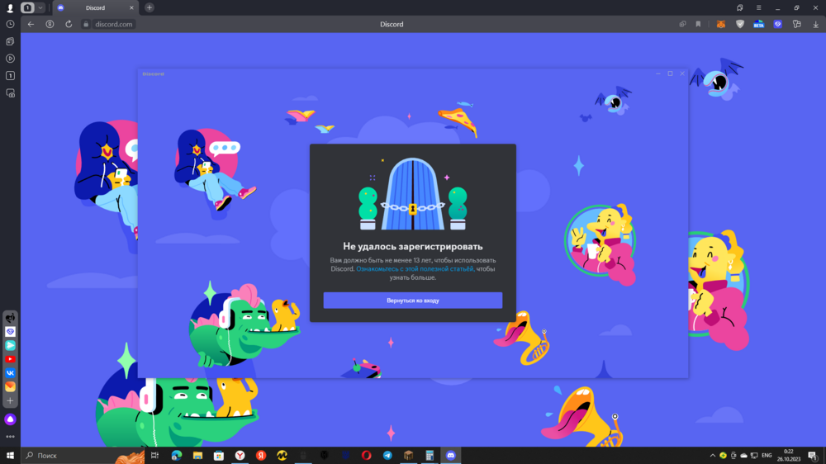Expand hidden system tray icons
Image resolution: width=826 pixels, height=464 pixels.
point(713,456)
